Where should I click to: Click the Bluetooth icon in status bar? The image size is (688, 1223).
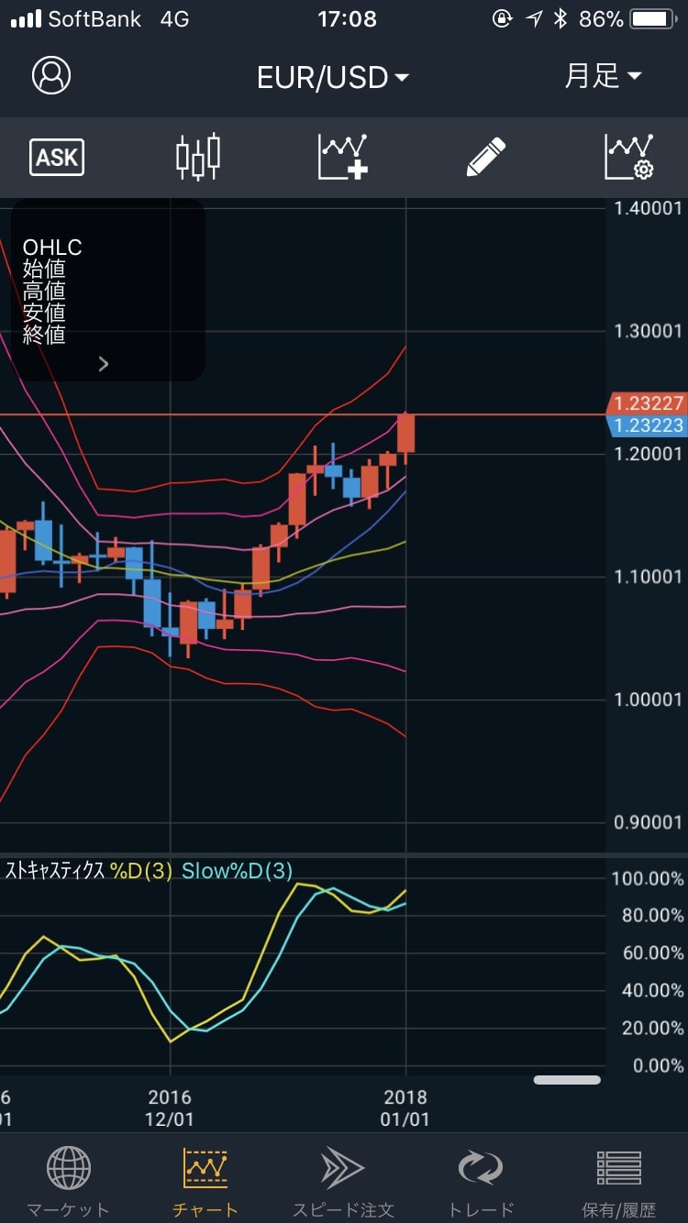coord(560,19)
